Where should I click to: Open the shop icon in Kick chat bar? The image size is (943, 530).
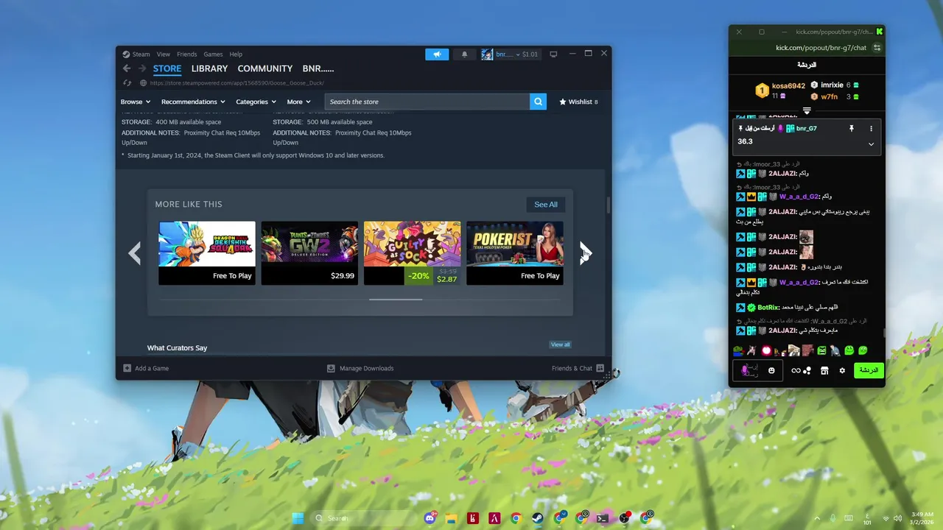click(824, 370)
